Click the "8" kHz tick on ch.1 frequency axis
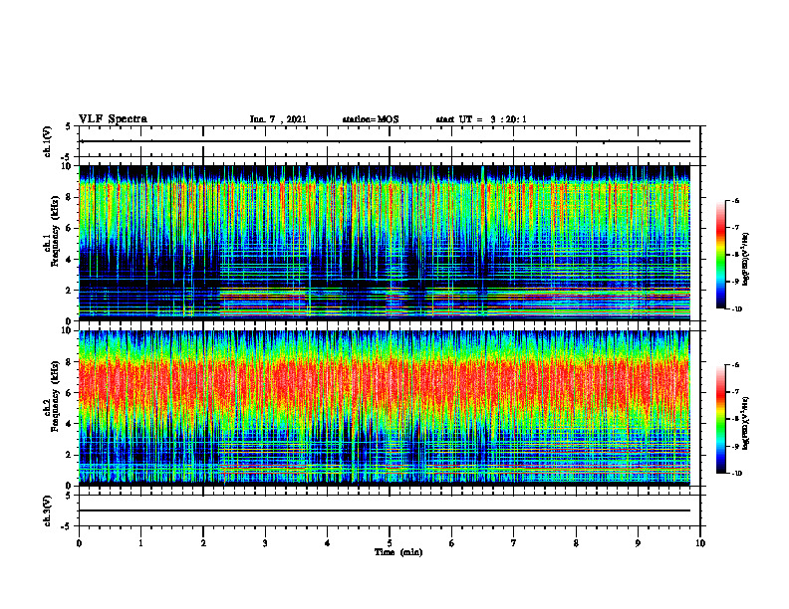Viewport: 789px width, 609px height. point(70,197)
